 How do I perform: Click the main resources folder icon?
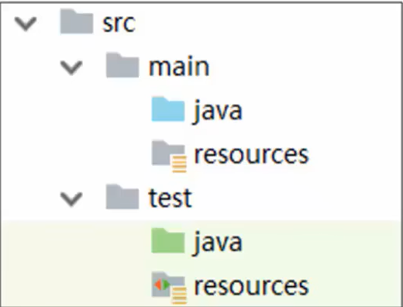(x=169, y=156)
